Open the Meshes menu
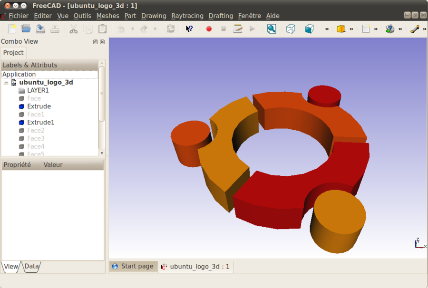This screenshot has height=288, width=428. (107, 16)
